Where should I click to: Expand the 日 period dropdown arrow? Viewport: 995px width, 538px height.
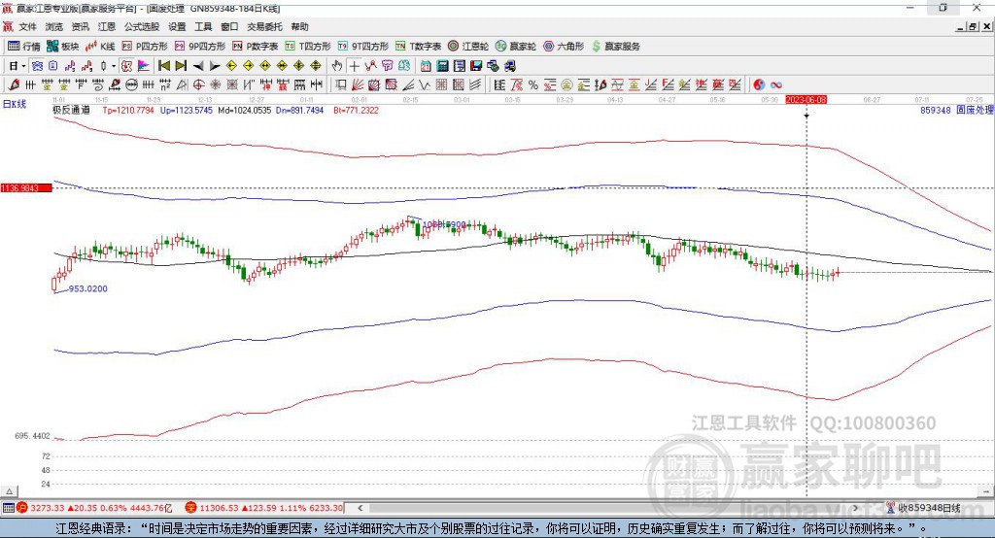click(23, 66)
